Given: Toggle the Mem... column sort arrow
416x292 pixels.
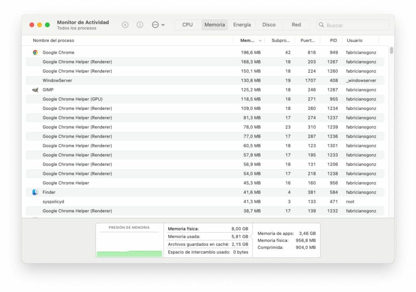Looking at the screenshot, I should pos(260,41).
